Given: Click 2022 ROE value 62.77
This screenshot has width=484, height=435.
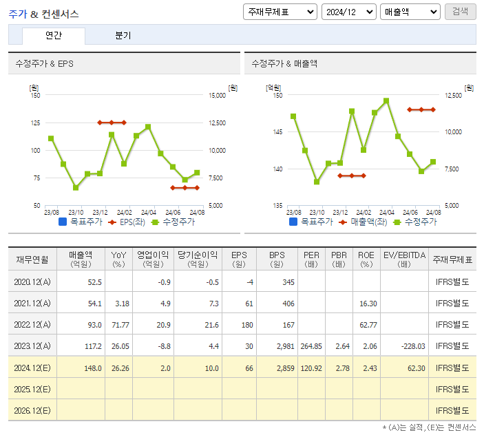Looking at the screenshot, I should [x=368, y=325].
